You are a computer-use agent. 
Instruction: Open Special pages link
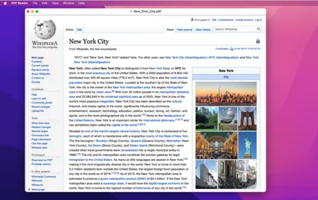40,131
